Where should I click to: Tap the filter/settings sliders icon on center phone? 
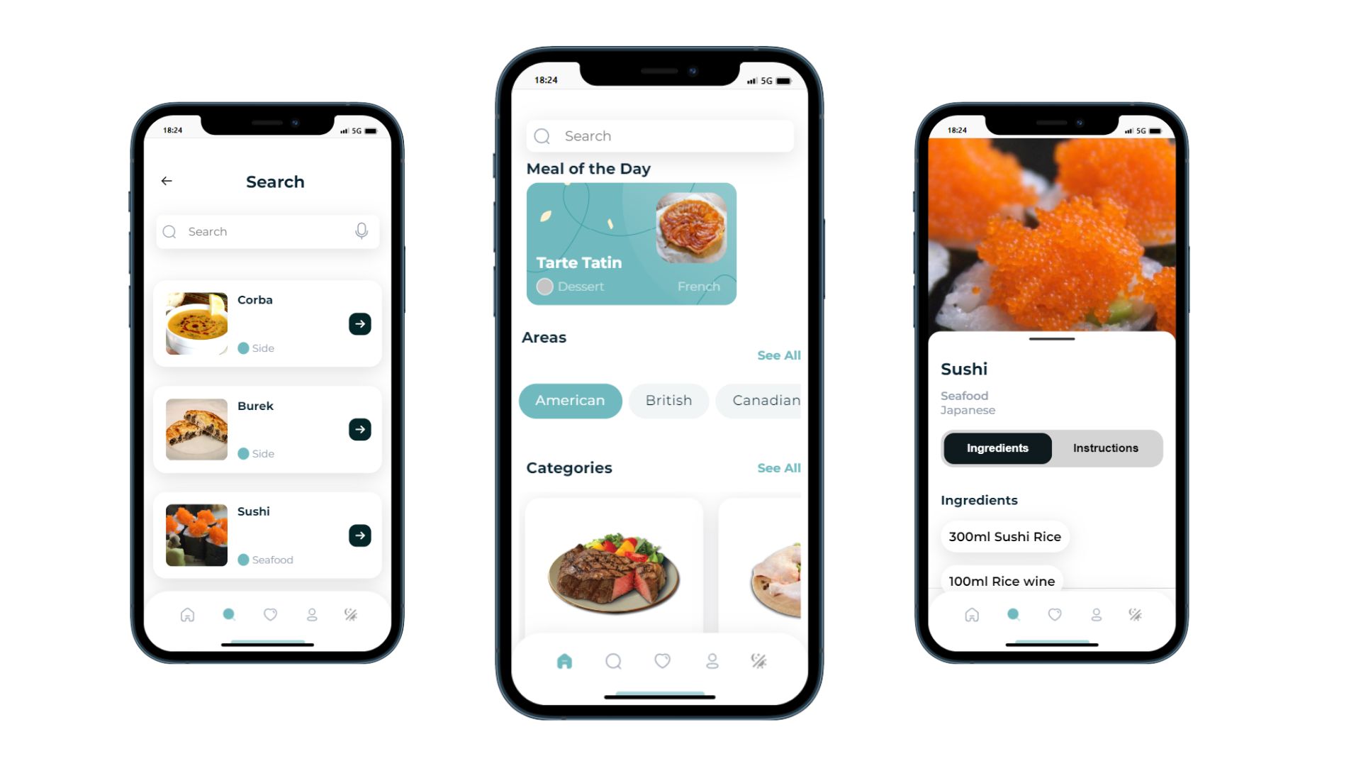[757, 660]
